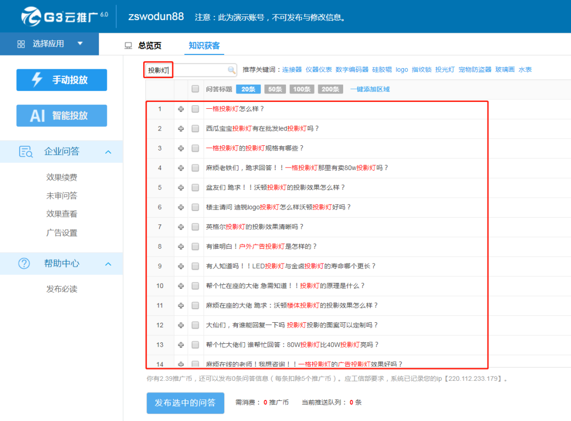Check the box for 一格投影灯怎么样？
The image size is (571, 421).
(195, 109)
